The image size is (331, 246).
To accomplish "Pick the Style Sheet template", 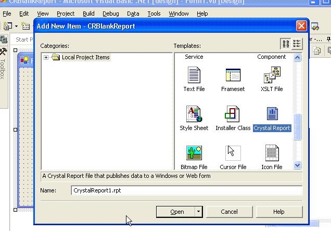I will point(194,114).
